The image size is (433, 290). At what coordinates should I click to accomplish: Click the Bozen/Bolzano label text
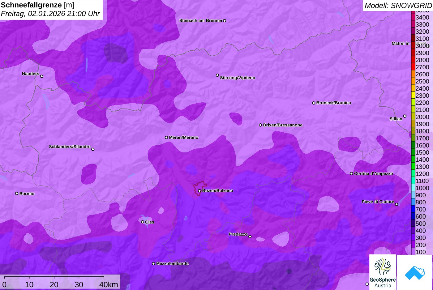coord(218,190)
